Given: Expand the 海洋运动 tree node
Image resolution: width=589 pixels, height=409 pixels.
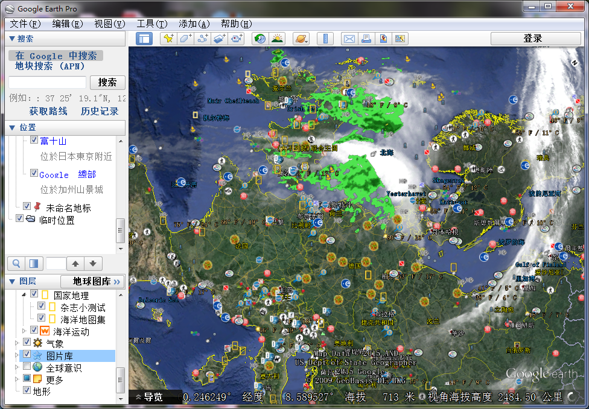Looking at the screenshot, I should click(x=24, y=331).
